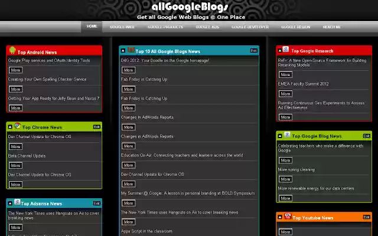Viewport: 378px width, 236px height.
Task: Collapse the Top 10 All Google Blogs News widget
Action: tap(123, 51)
